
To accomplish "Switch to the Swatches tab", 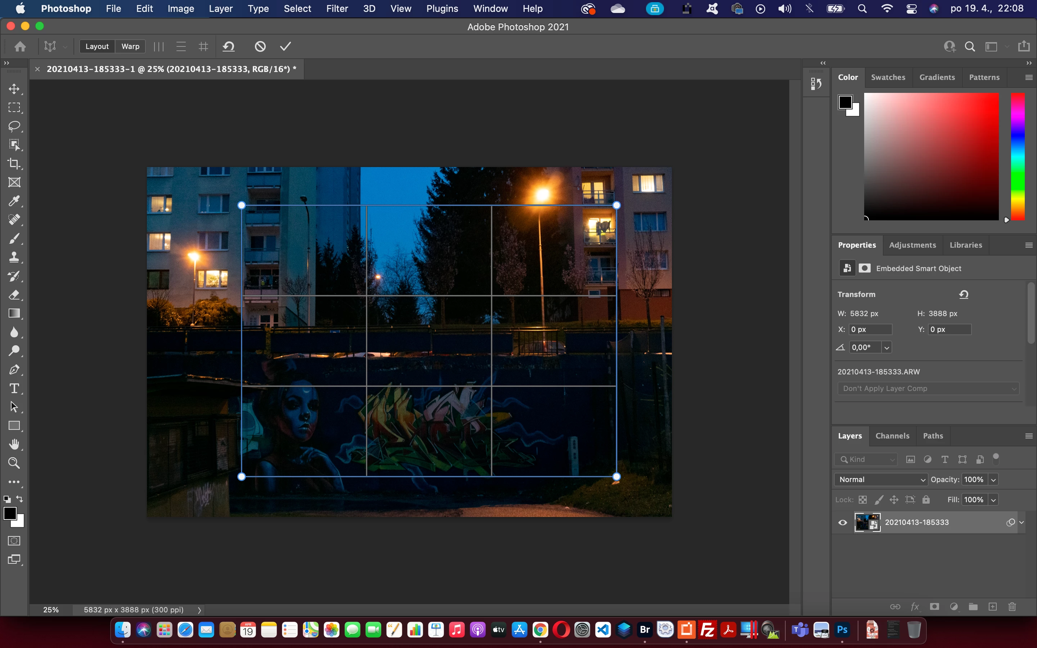I will point(888,77).
